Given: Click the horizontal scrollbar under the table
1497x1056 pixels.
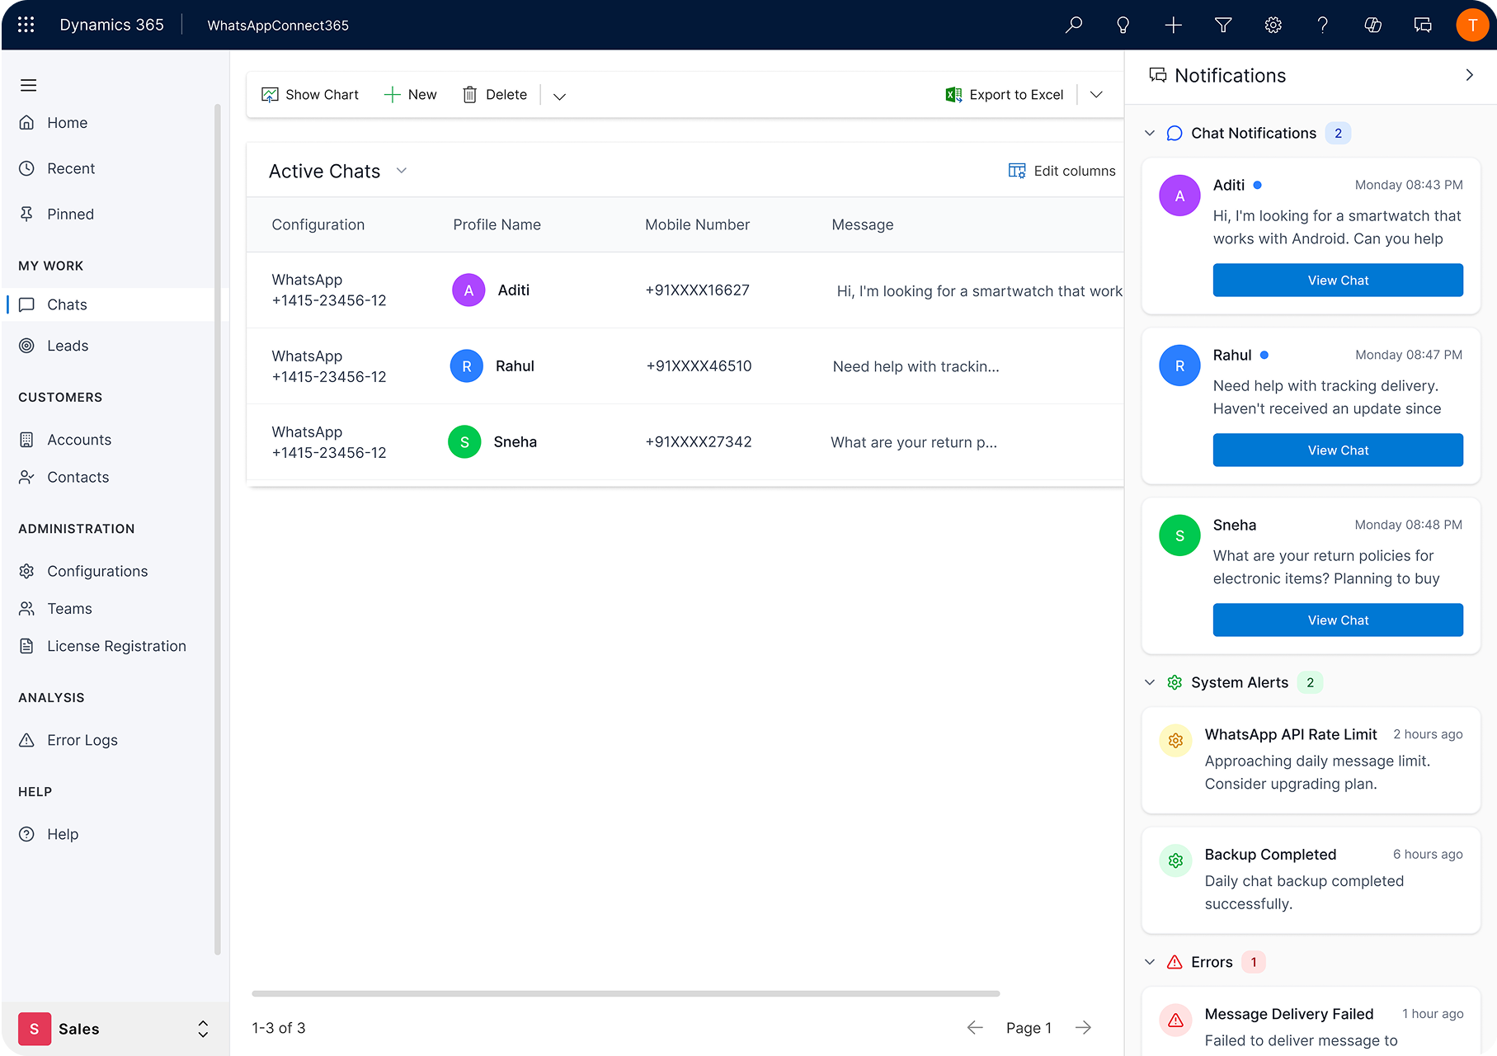Looking at the screenshot, I should [x=626, y=993].
